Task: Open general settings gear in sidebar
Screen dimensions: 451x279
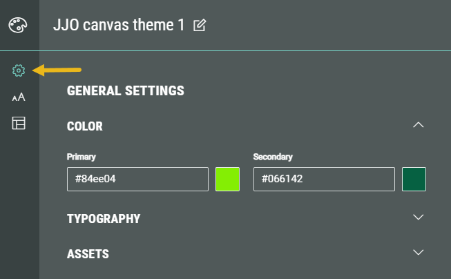Action: click(x=19, y=70)
